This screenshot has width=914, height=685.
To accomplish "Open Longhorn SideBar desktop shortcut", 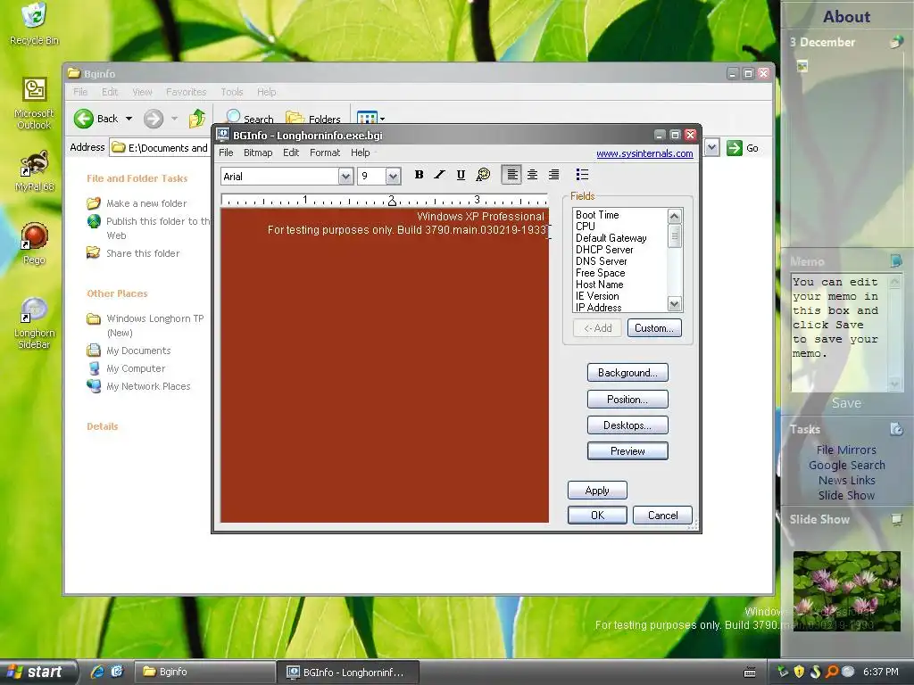I will [35, 323].
